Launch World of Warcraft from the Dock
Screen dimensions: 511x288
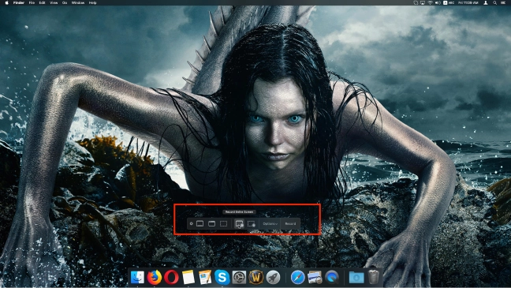coord(255,277)
